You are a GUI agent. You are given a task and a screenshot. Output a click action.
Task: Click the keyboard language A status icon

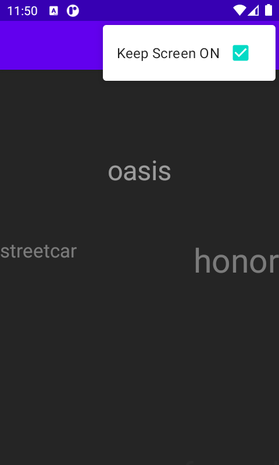(x=53, y=11)
